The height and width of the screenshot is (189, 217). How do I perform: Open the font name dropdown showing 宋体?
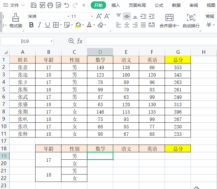pos(68,17)
